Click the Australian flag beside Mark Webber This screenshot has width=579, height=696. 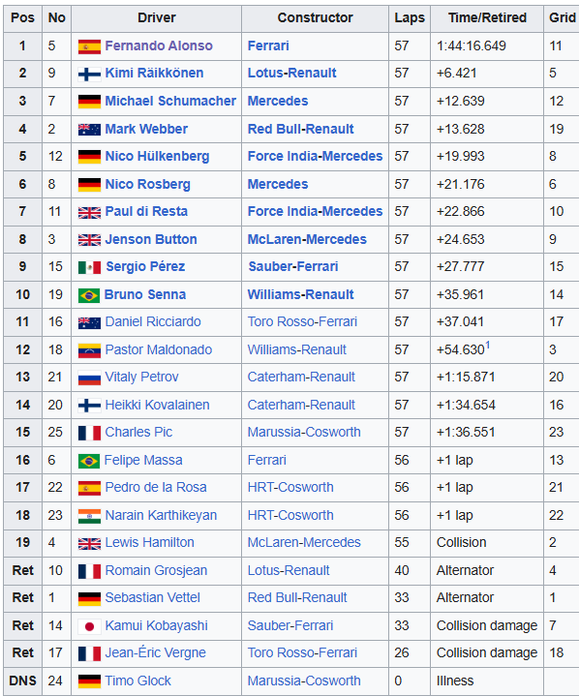click(x=89, y=130)
